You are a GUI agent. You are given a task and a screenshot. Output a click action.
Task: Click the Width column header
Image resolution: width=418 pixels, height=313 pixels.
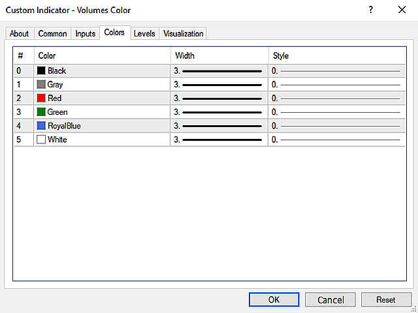click(x=219, y=55)
